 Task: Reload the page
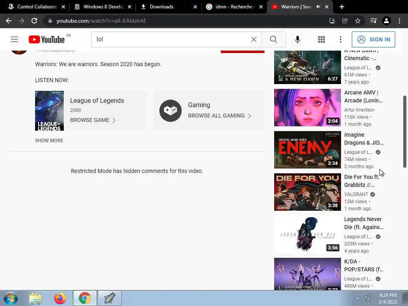(x=34, y=21)
